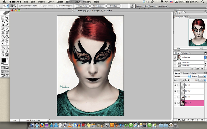Jump to ImageReady

[x=5, y=75]
